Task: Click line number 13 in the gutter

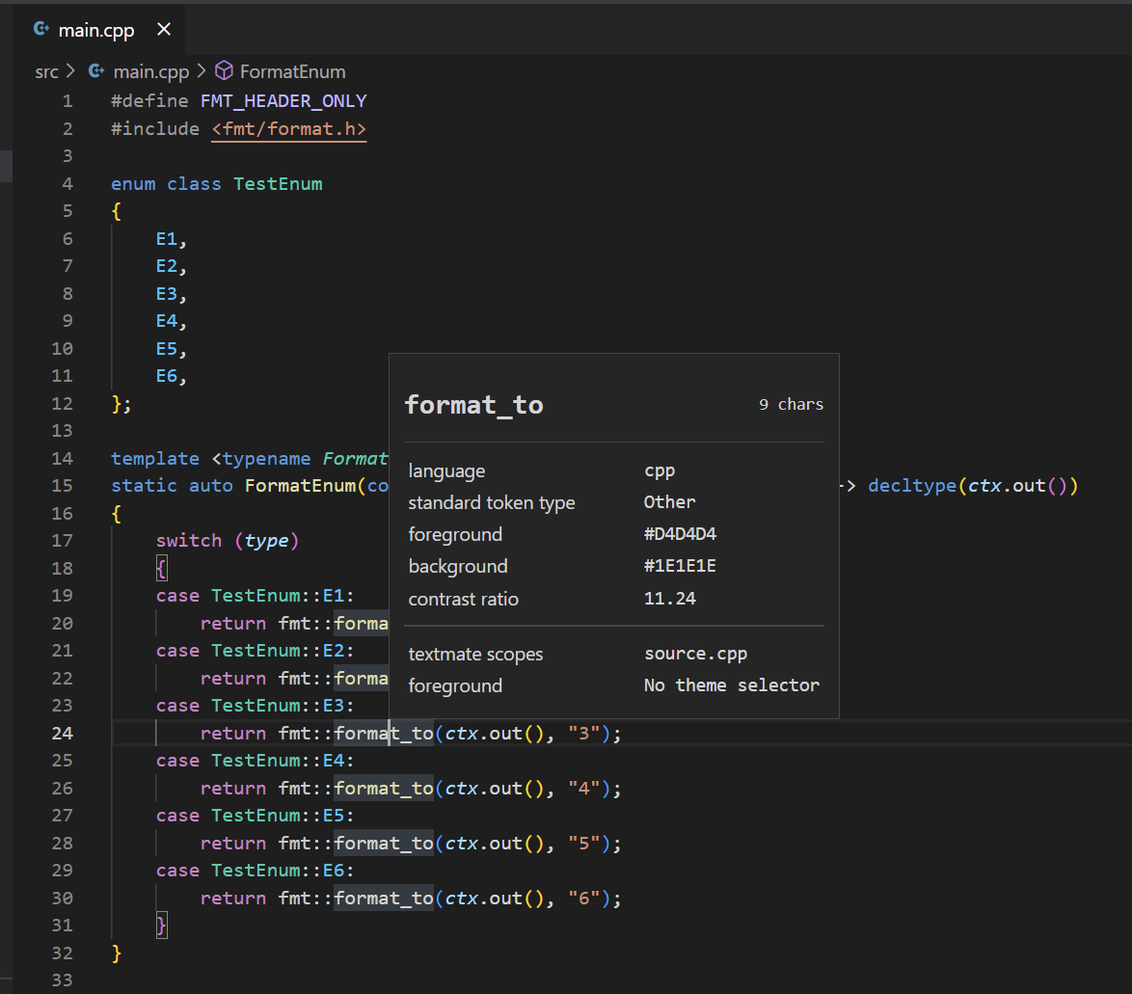Action: [62, 431]
